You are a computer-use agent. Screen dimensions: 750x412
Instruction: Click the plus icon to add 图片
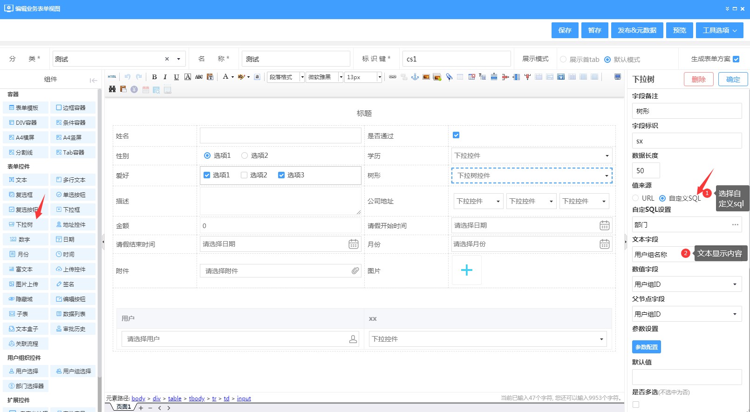click(x=466, y=270)
